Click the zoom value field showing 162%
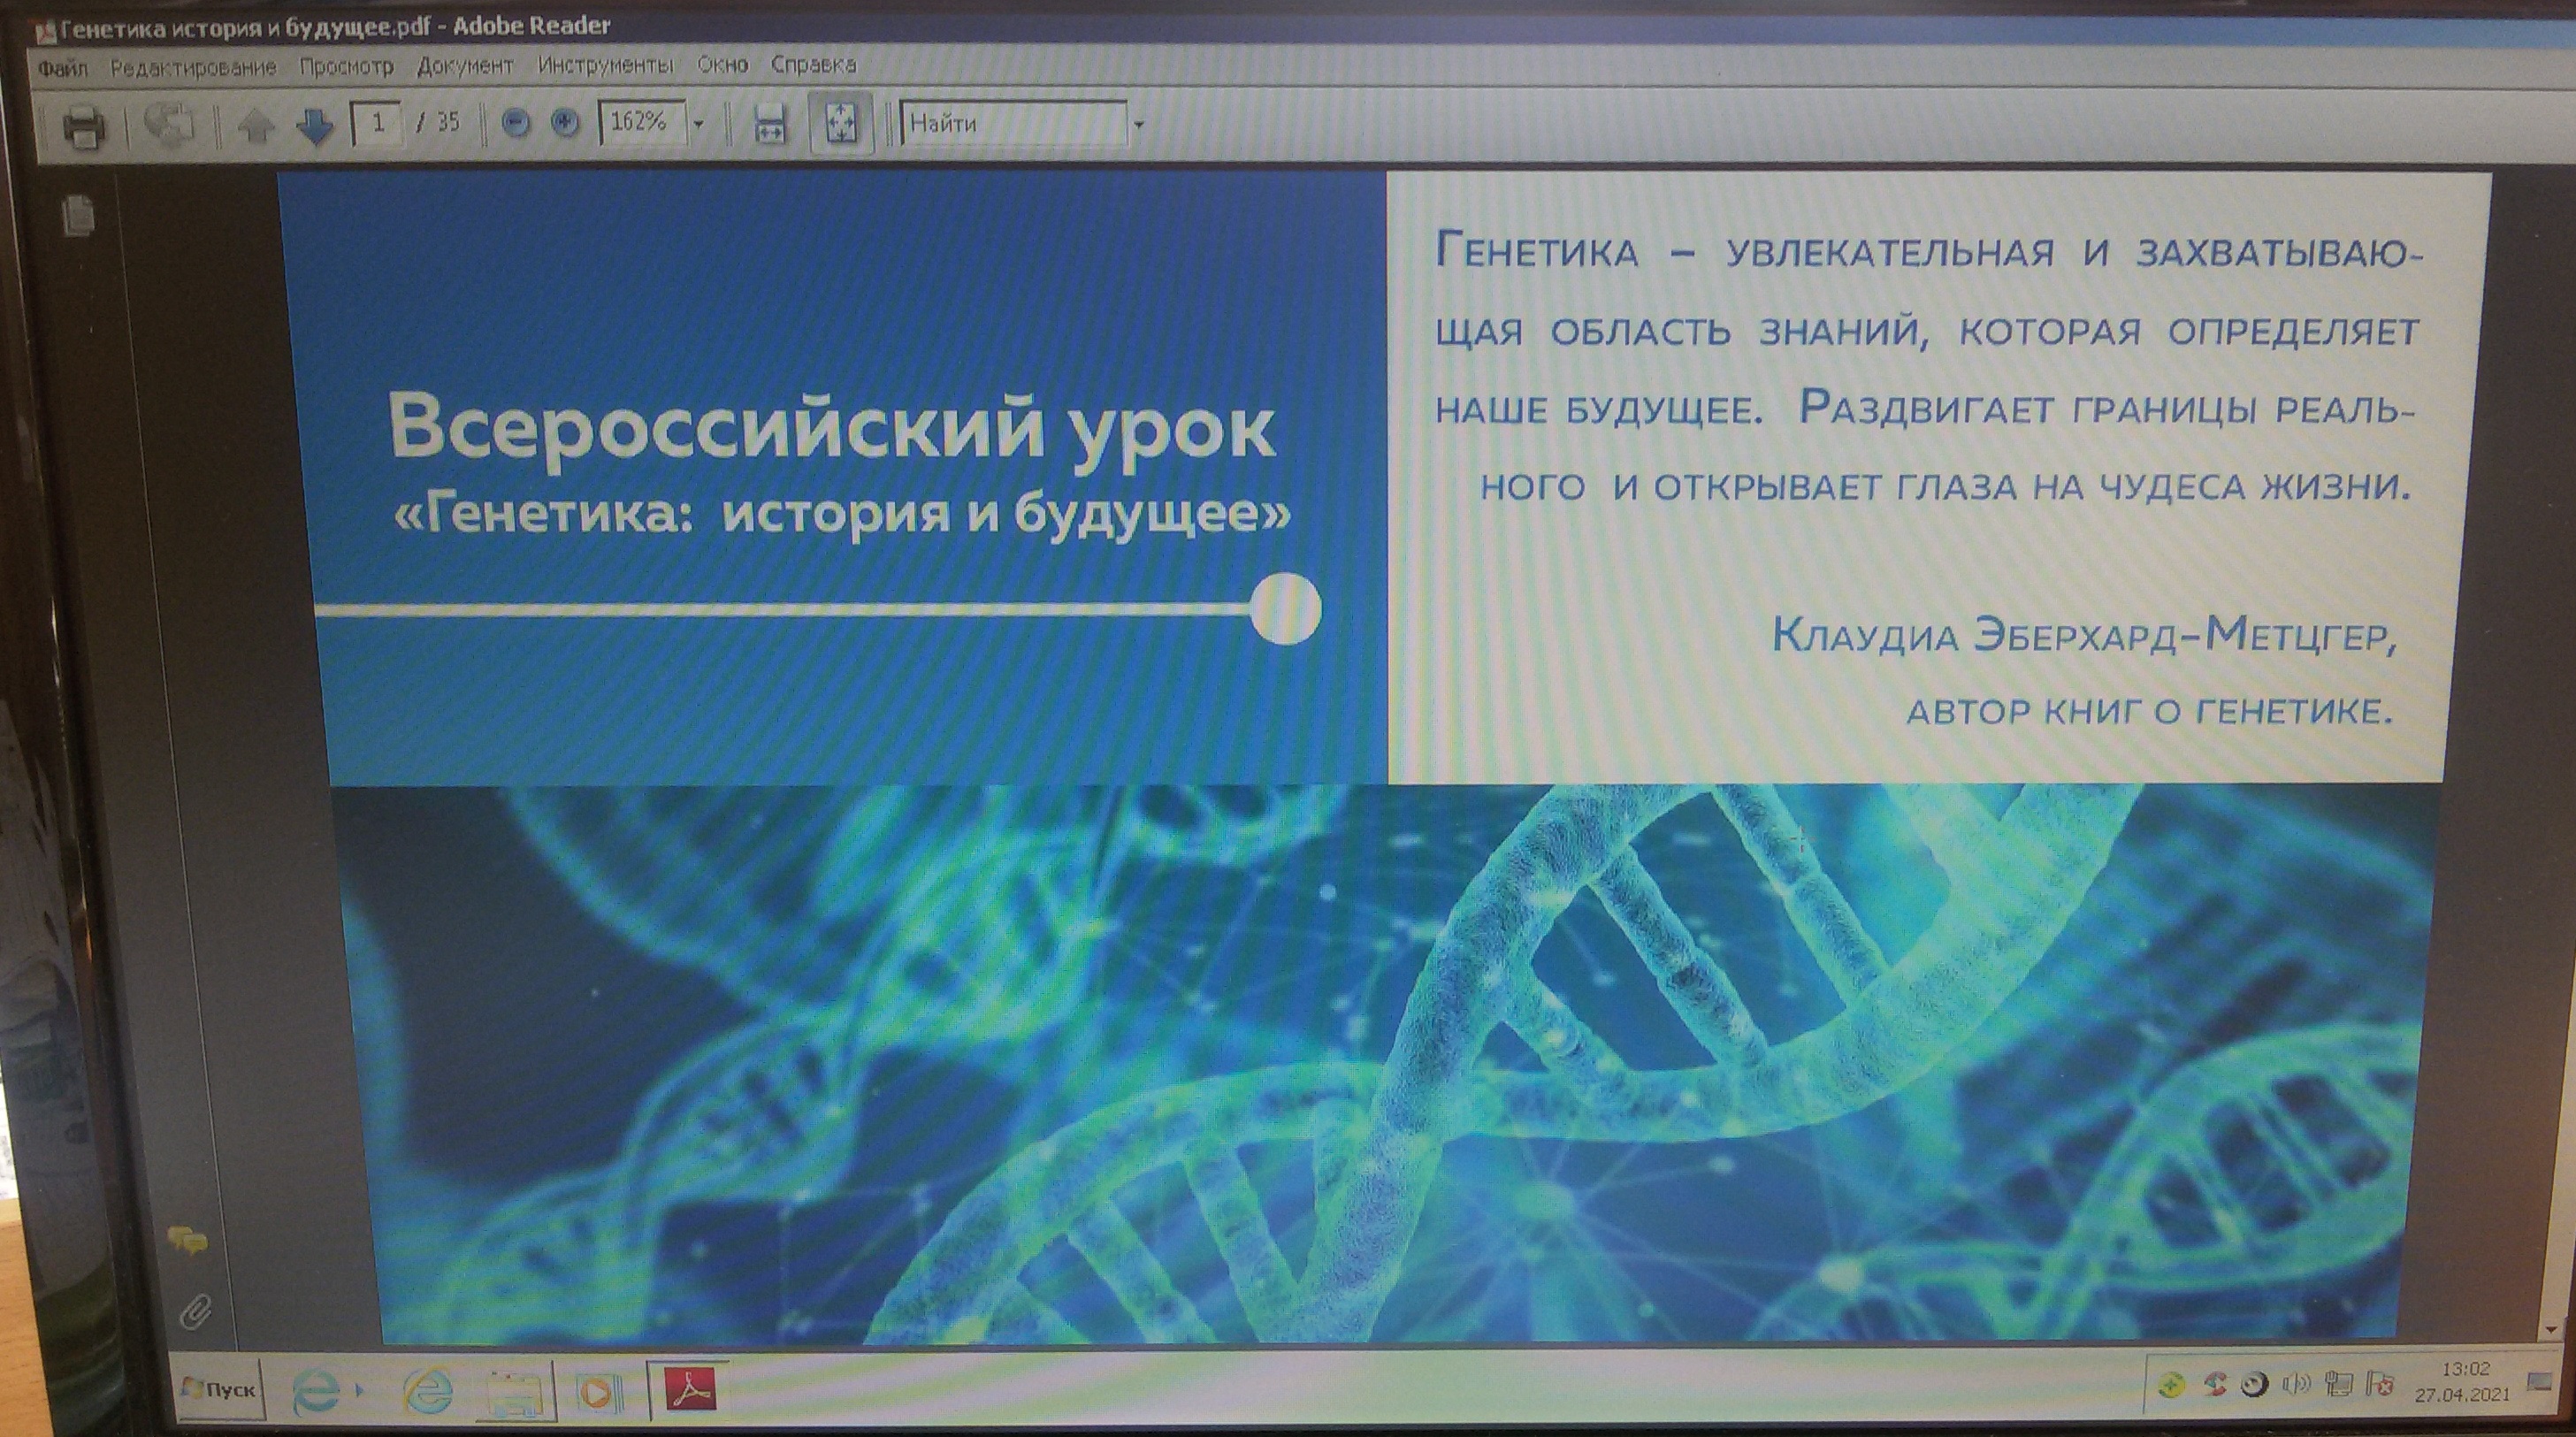The image size is (2576, 1437). click(x=641, y=123)
